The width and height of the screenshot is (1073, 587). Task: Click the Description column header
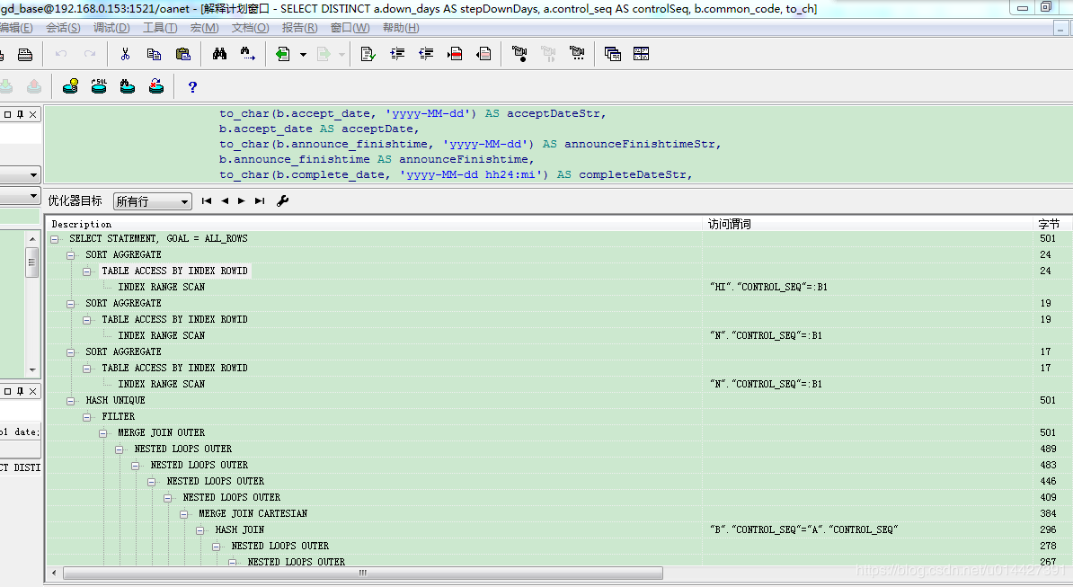point(375,225)
